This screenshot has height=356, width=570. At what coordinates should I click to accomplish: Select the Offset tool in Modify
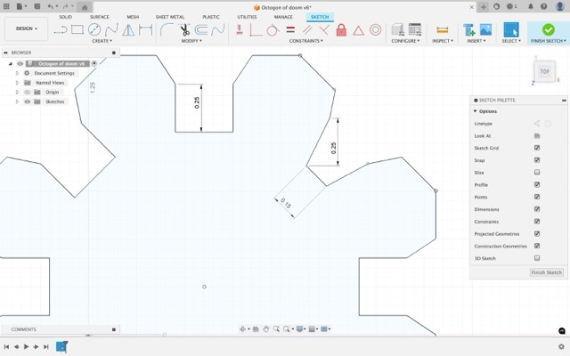[x=201, y=29]
